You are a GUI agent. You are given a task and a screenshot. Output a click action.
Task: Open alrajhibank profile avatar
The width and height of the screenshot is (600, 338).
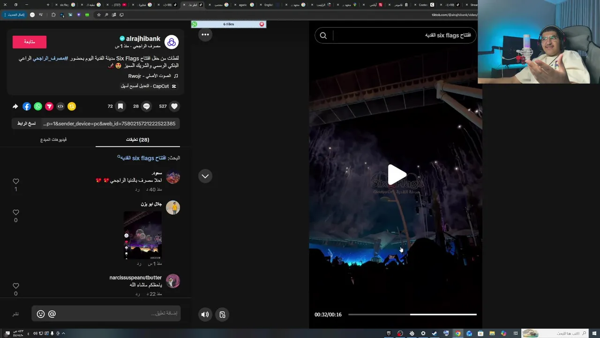(172, 42)
